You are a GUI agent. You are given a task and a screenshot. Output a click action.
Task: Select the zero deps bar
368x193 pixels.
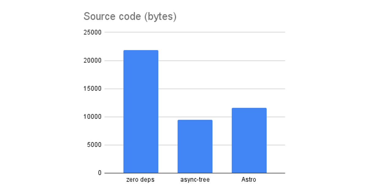(x=141, y=112)
